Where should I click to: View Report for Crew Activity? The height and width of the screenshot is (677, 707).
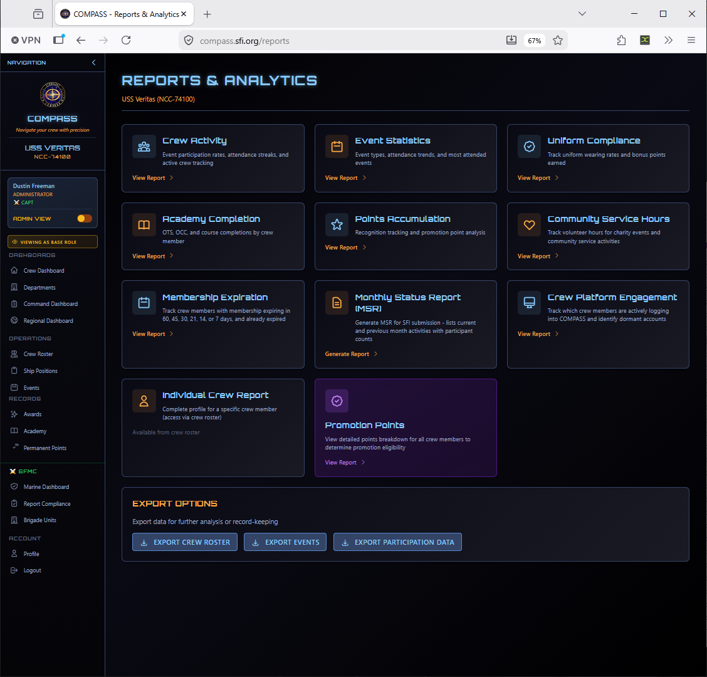coord(153,177)
